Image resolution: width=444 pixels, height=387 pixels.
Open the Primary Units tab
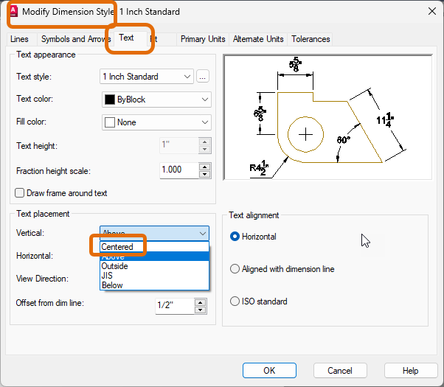point(203,39)
